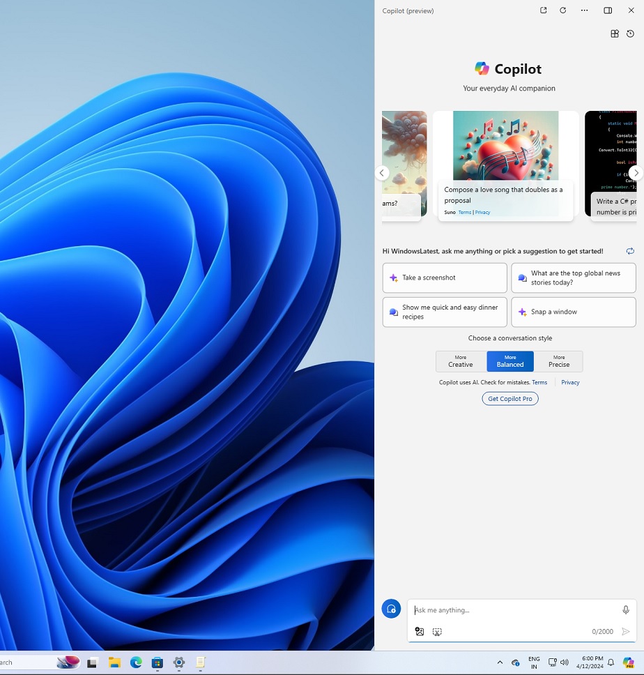
Task: Select the More Creative conversation style
Action: pyautogui.click(x=460, y=361)
